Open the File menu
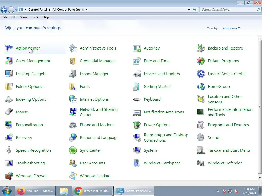This screenshot has height=196, width=262. 5,17
